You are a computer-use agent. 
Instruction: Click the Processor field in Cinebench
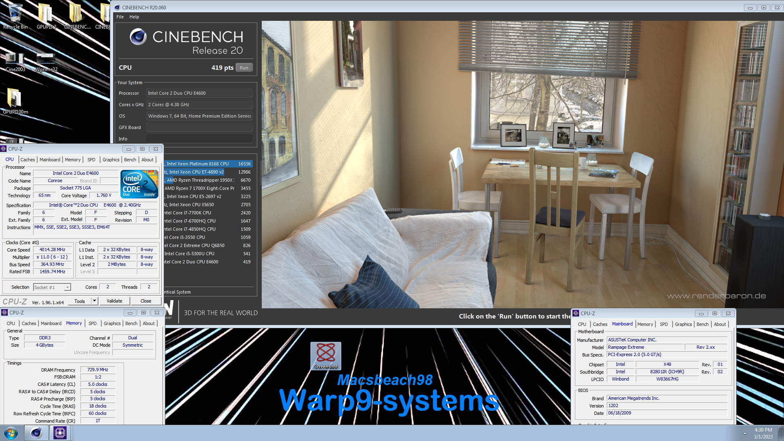pos(199,93)
